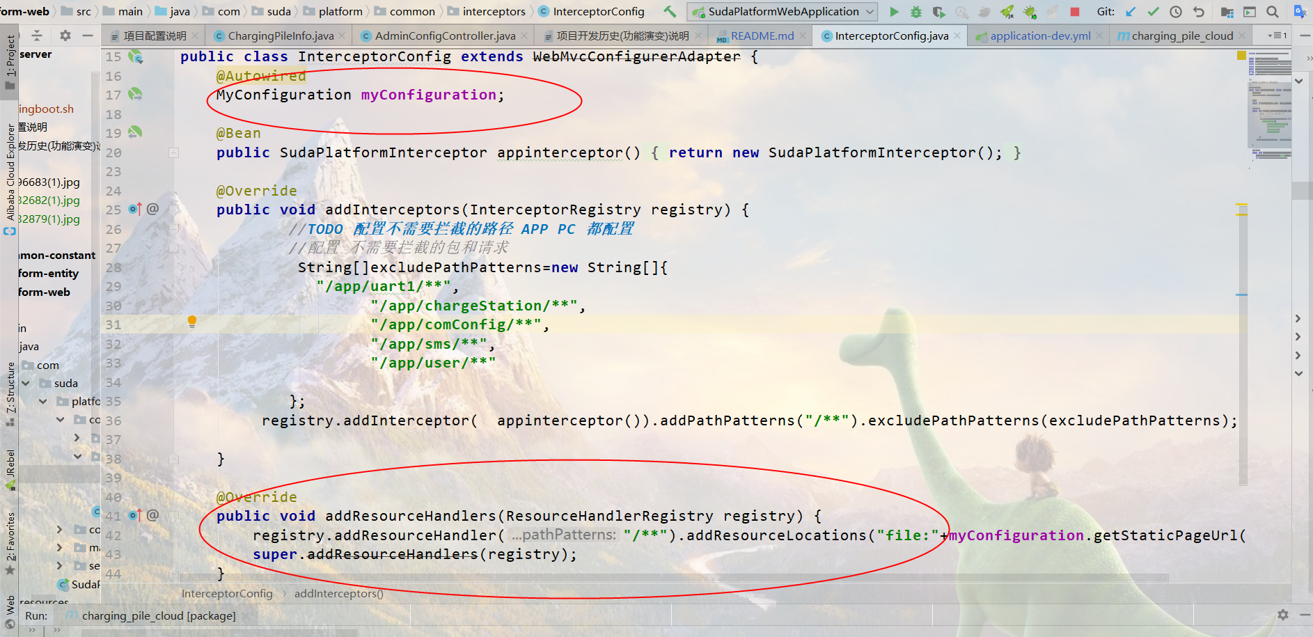The width and height of the screenshot is (1313, 637).
Task: Update project via Git blue arrow
Action: pyautogui.click(x=1131, y=12)
